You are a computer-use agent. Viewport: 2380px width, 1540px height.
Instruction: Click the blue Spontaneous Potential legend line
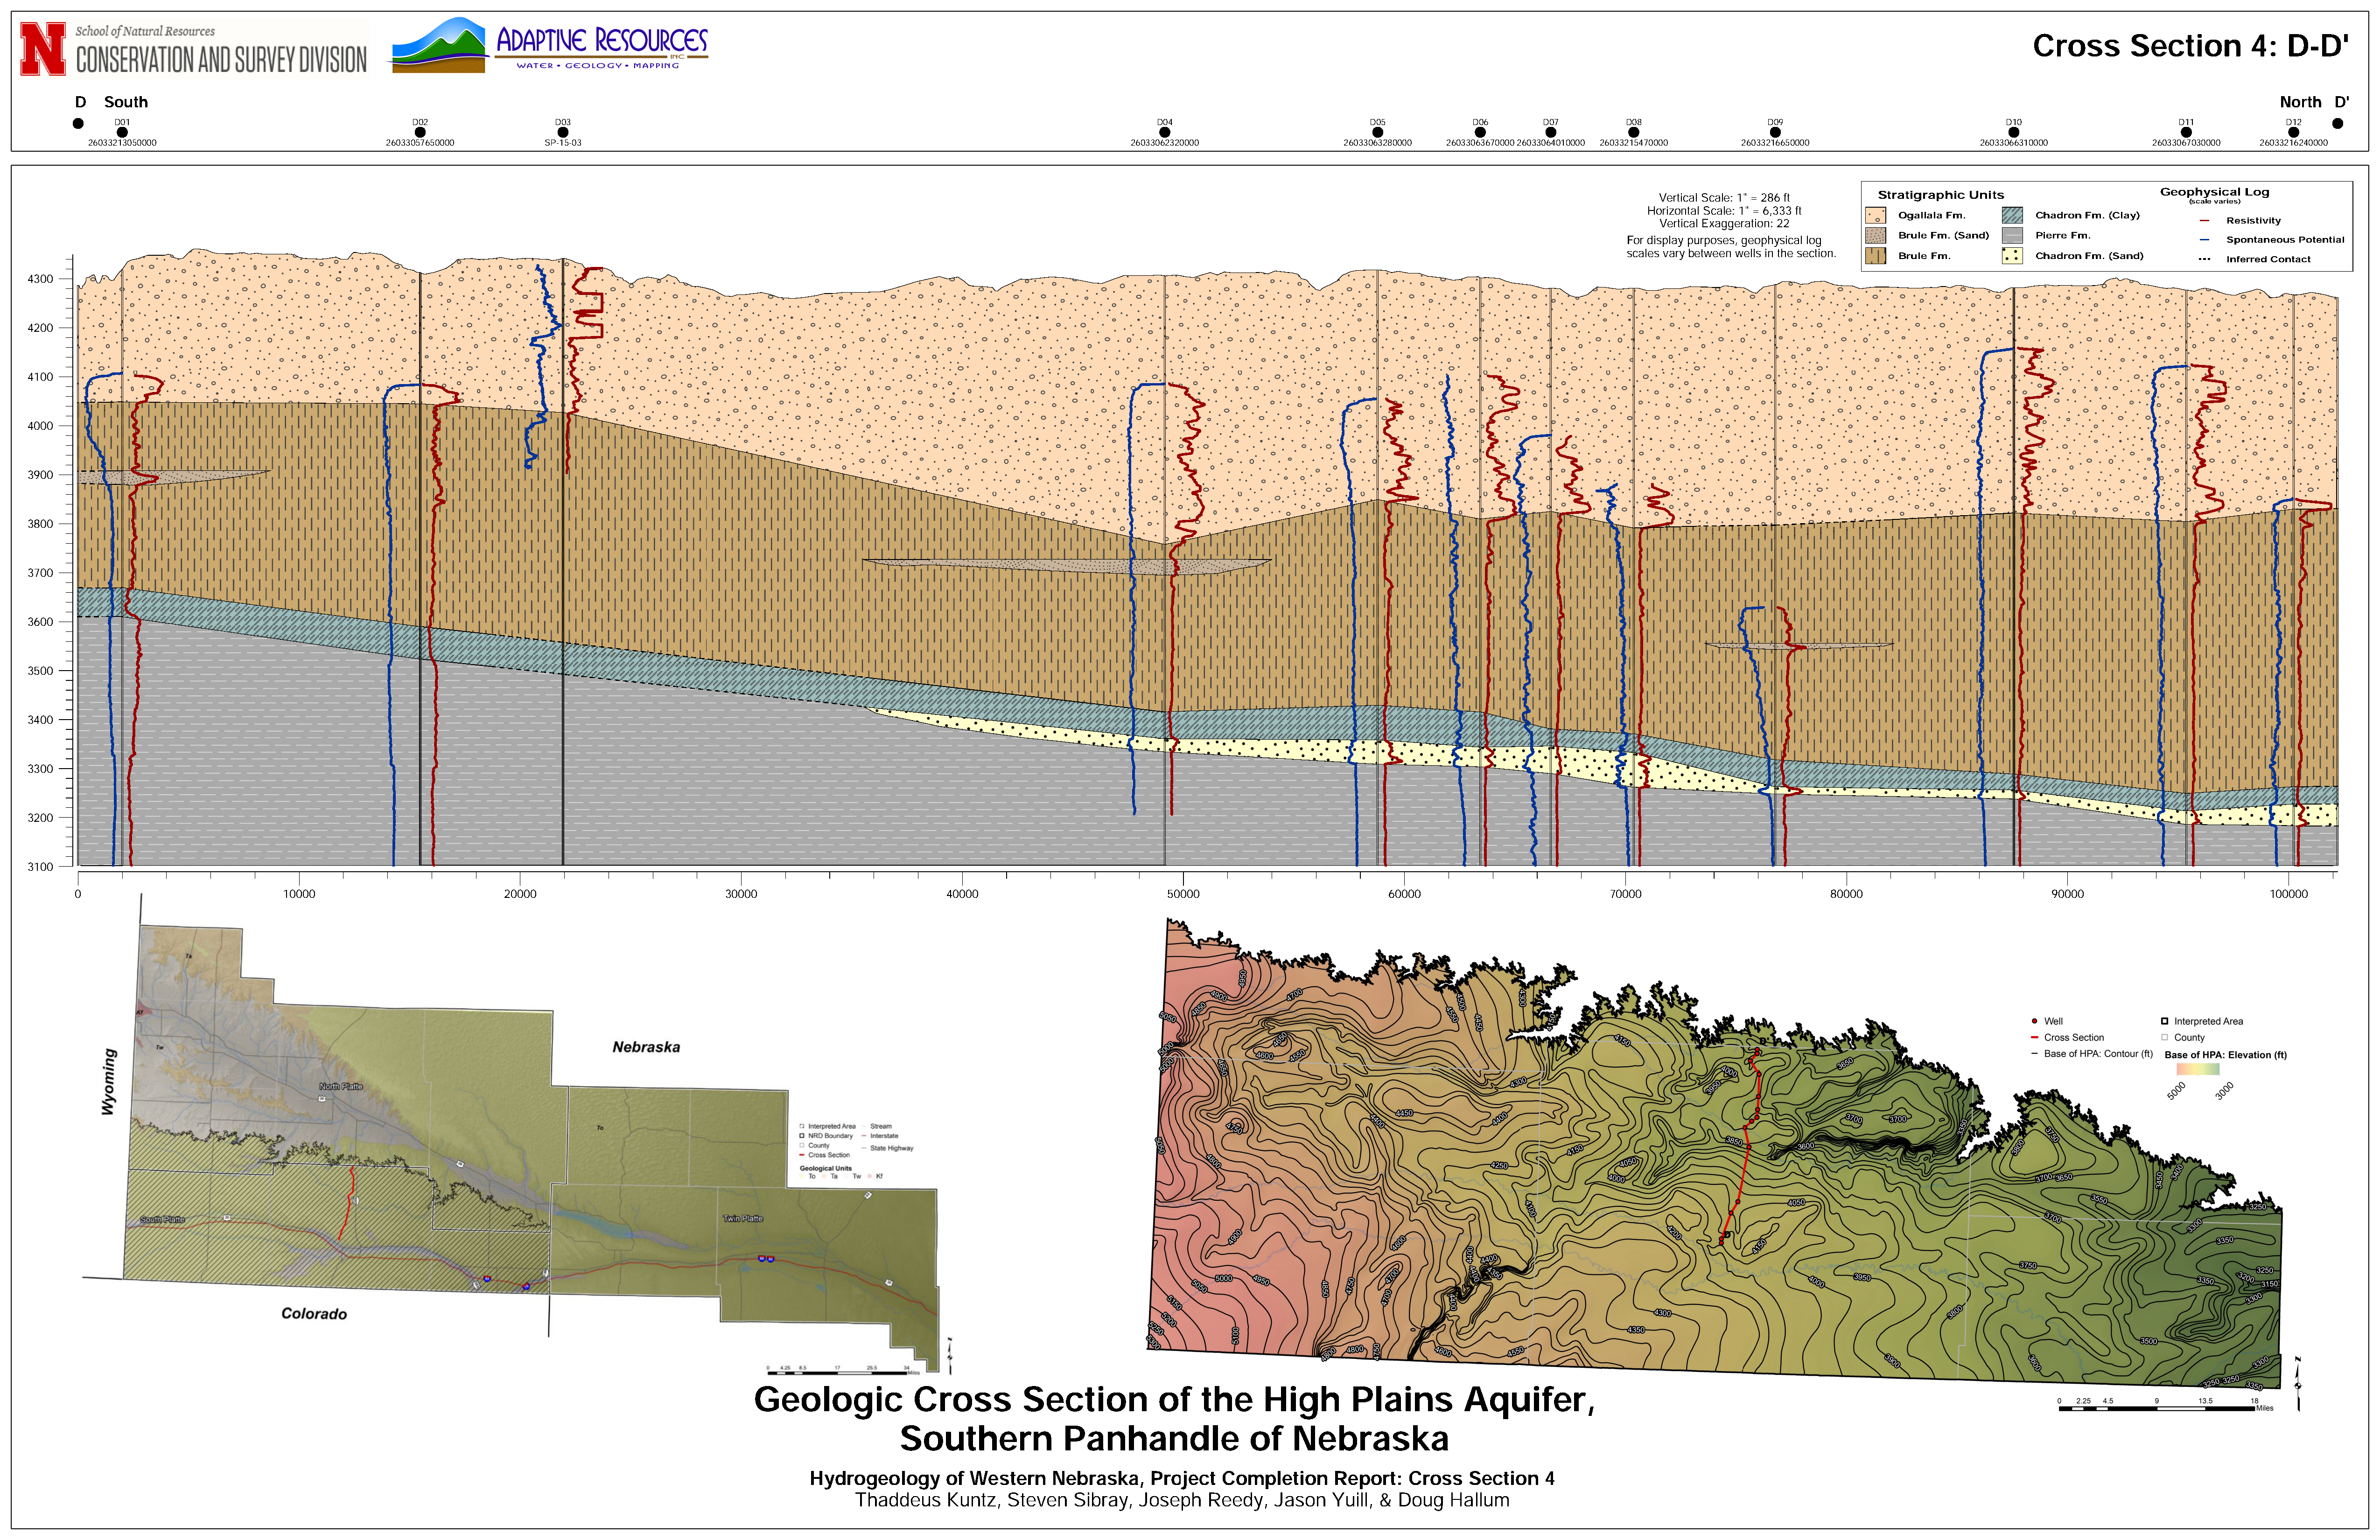click(2204, 240)
